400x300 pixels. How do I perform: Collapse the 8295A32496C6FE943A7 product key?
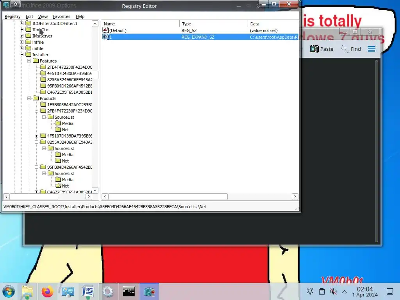[x=36, y=142]
